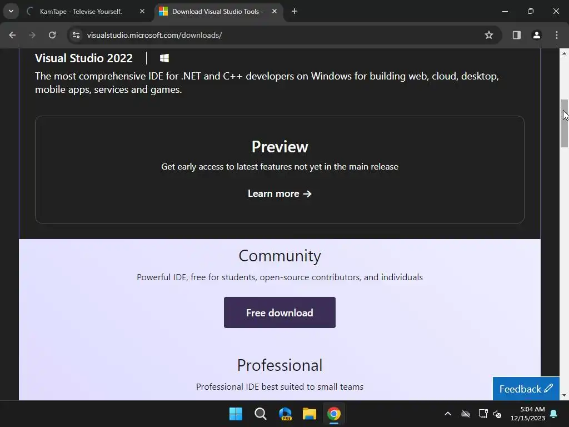This screenshot has width=569, height=427.
Task: Open a new browser tab
Action: (x=295, y=11)
